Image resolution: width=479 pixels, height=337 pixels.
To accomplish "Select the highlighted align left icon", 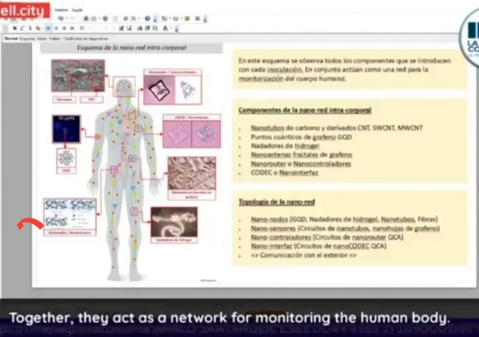I will 48,28.
